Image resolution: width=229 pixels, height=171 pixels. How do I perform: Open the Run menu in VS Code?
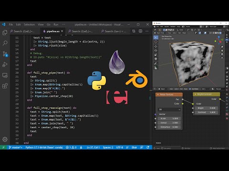56,25
